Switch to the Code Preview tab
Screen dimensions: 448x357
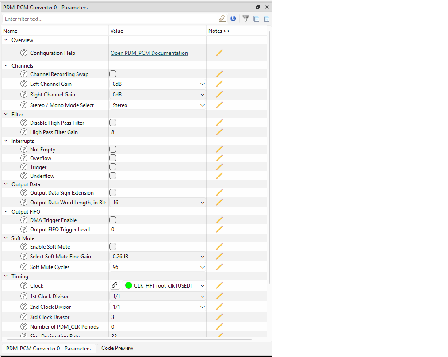(x=117, y=348)
